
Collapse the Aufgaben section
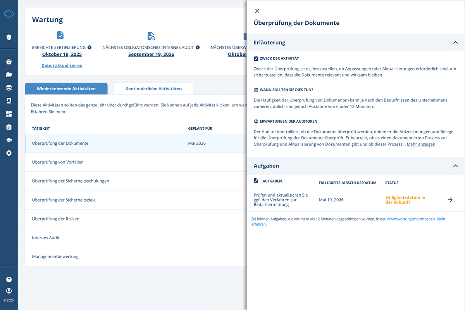(x=455, y=166)
